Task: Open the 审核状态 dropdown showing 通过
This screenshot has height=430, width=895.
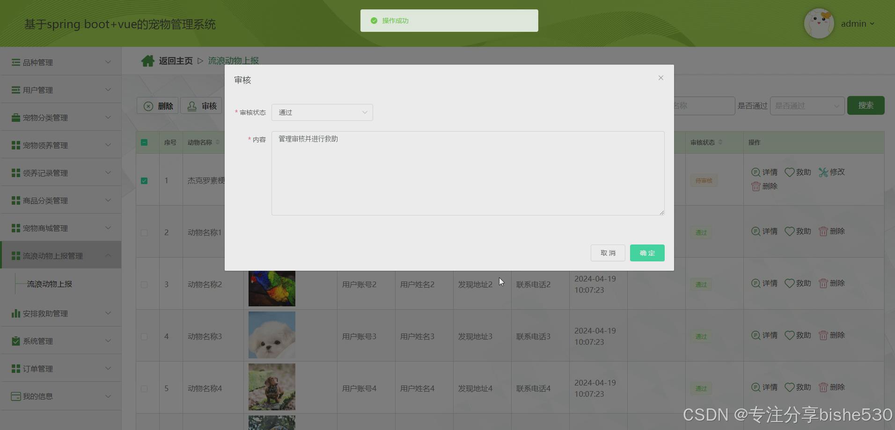Action: (322, 112)
